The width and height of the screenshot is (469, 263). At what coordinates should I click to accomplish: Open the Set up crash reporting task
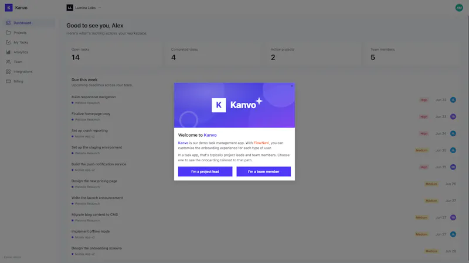coord(90,130)
